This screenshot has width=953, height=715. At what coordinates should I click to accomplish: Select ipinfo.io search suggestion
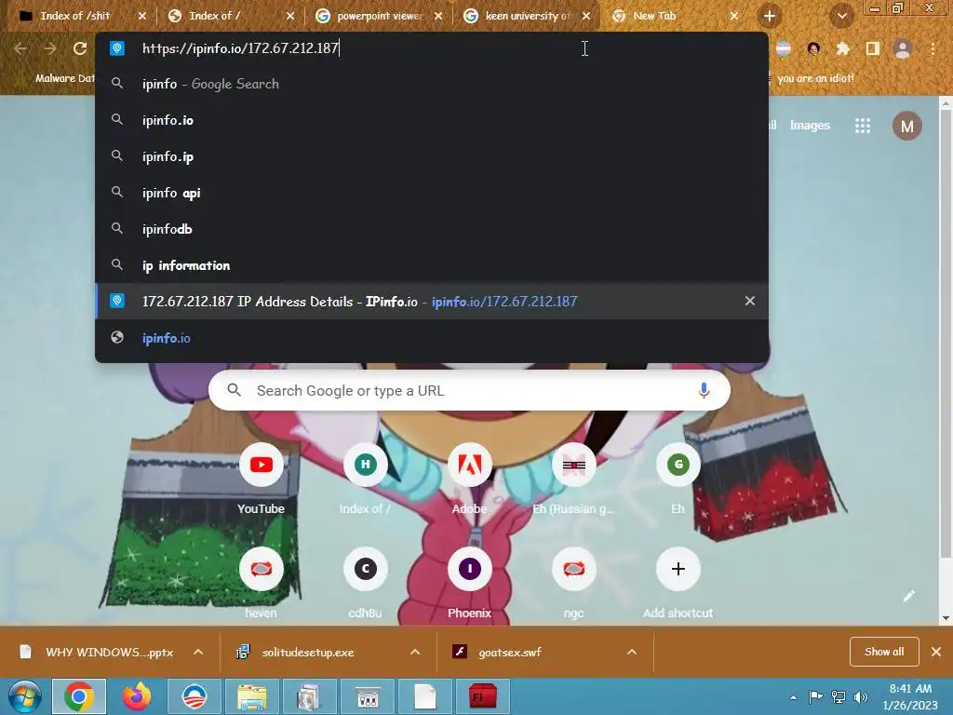432,120
